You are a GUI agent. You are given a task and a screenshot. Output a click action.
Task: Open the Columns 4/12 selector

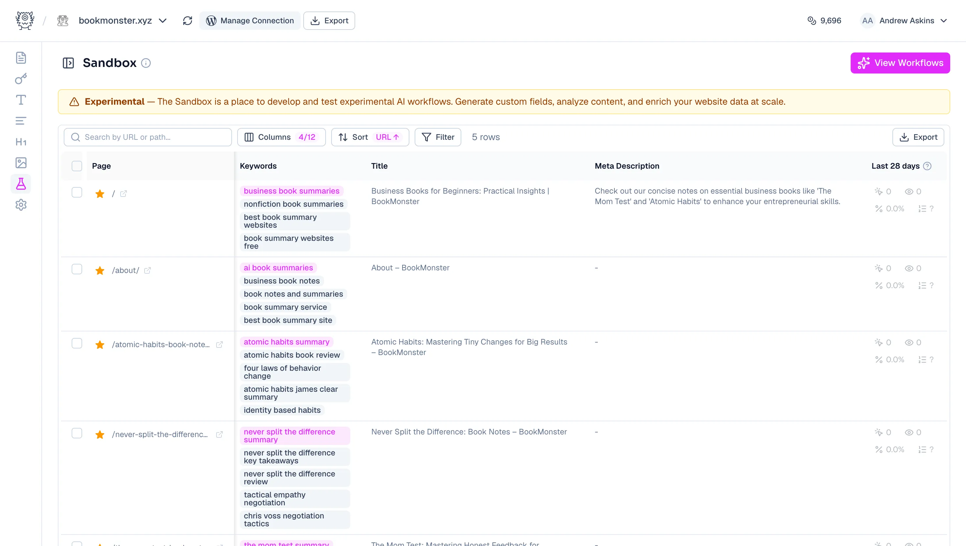click(281, 137)
